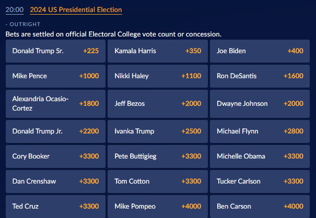
Task: Select the Nikki Haley +1100 option
Action: [157, 76]
